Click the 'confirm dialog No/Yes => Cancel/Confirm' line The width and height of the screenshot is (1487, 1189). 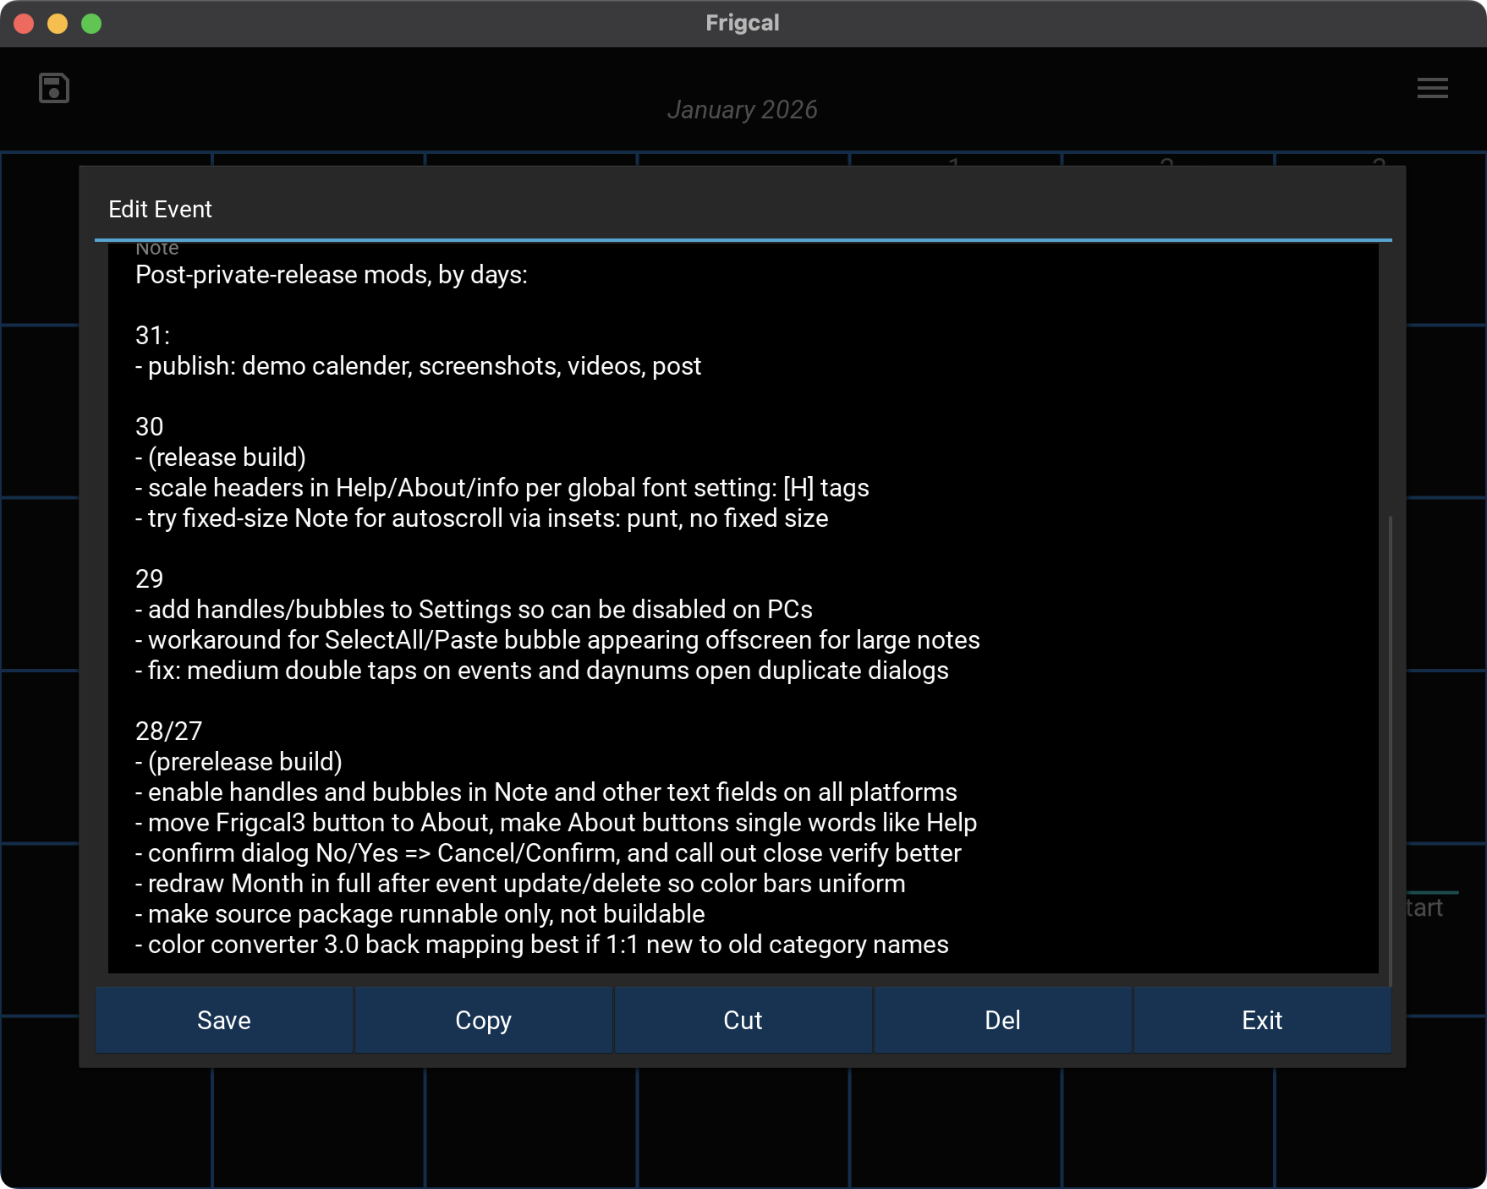point(548,853)
